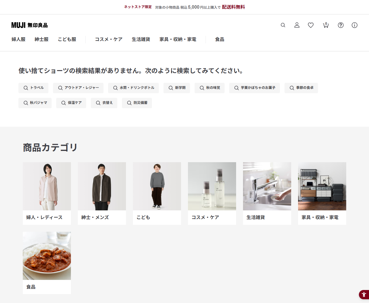Screen dimensions: 369x303
Task: Open the 生活雑貨 navigation menu
Action: (x=141, y=39)
